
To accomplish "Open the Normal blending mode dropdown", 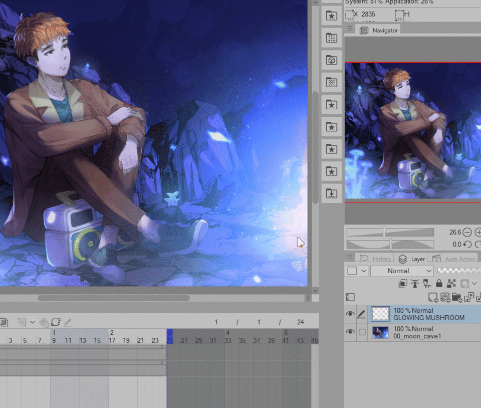I will (x=402, y=271).
